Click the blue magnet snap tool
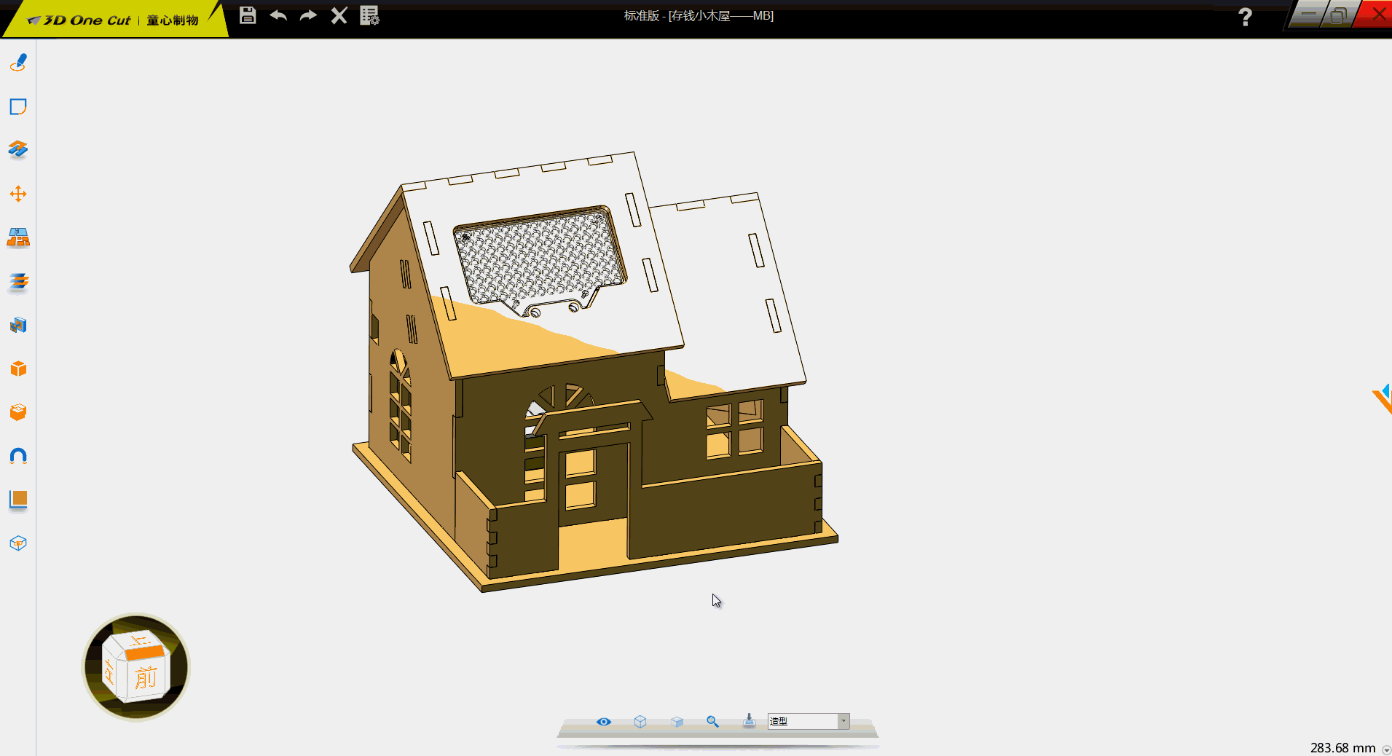Viewport: 1392px width, 756px height. (18, 456)
